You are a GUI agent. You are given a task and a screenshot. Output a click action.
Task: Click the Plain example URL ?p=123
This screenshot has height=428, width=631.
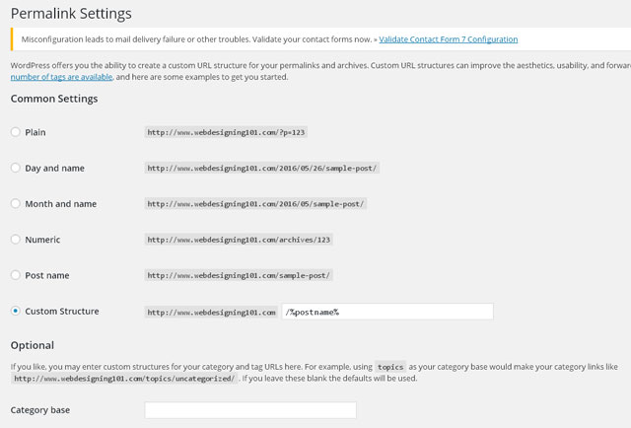226,132
